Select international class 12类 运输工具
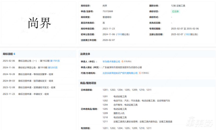 click(178, 6)
